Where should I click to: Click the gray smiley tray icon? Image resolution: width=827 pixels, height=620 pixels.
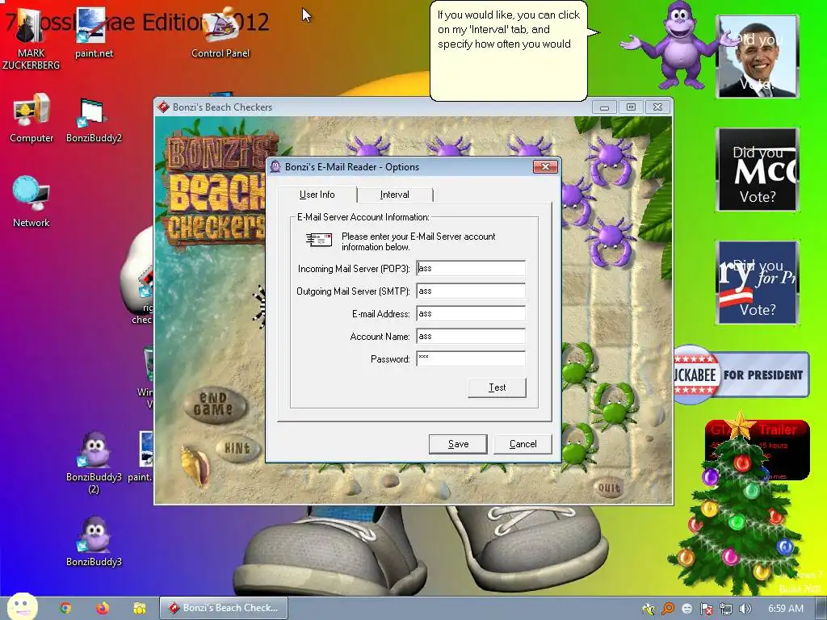[x=687, y=609]
